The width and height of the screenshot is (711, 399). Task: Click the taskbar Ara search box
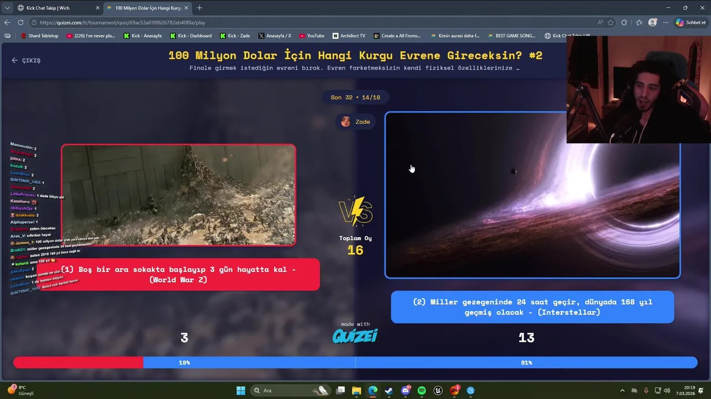point(292,391)
